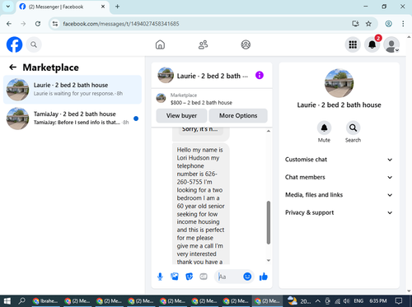The width and height of the screenshot is (412, 307).
Task: Open Chrome profile icon
Action: point(388,24)
